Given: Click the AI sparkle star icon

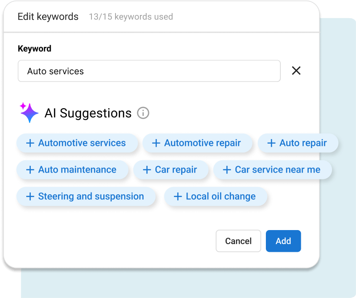Looking at the screenshot, I should coord(29,113).
